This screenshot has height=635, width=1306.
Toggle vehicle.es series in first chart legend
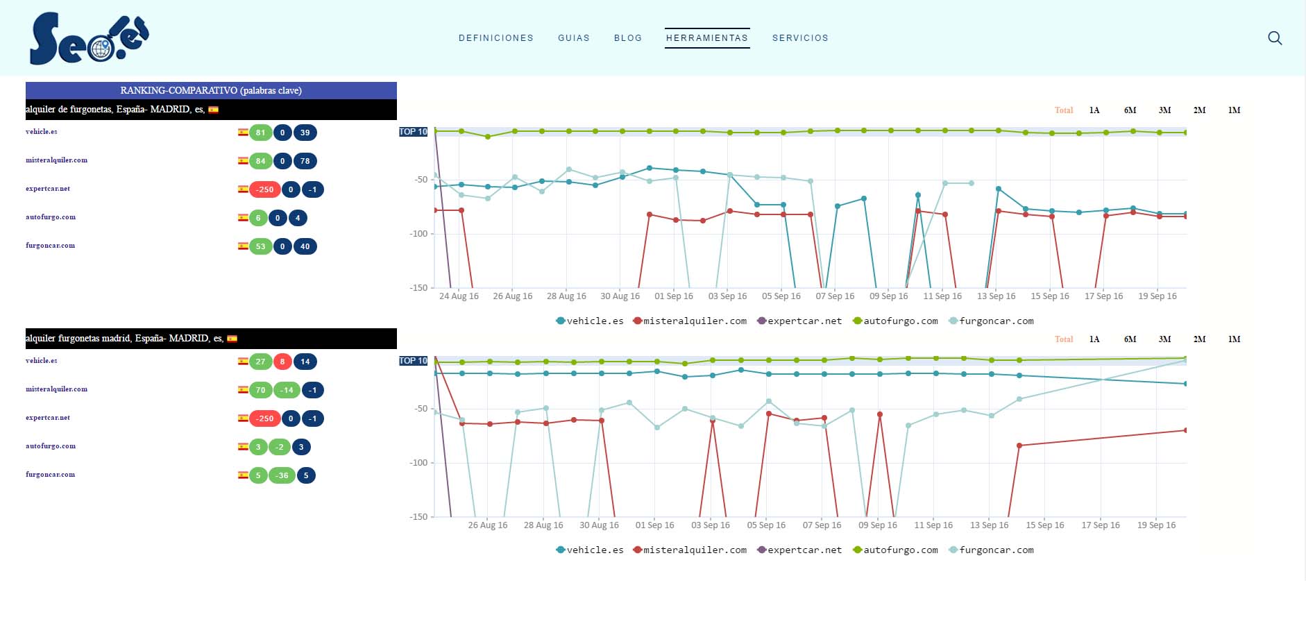590,321
